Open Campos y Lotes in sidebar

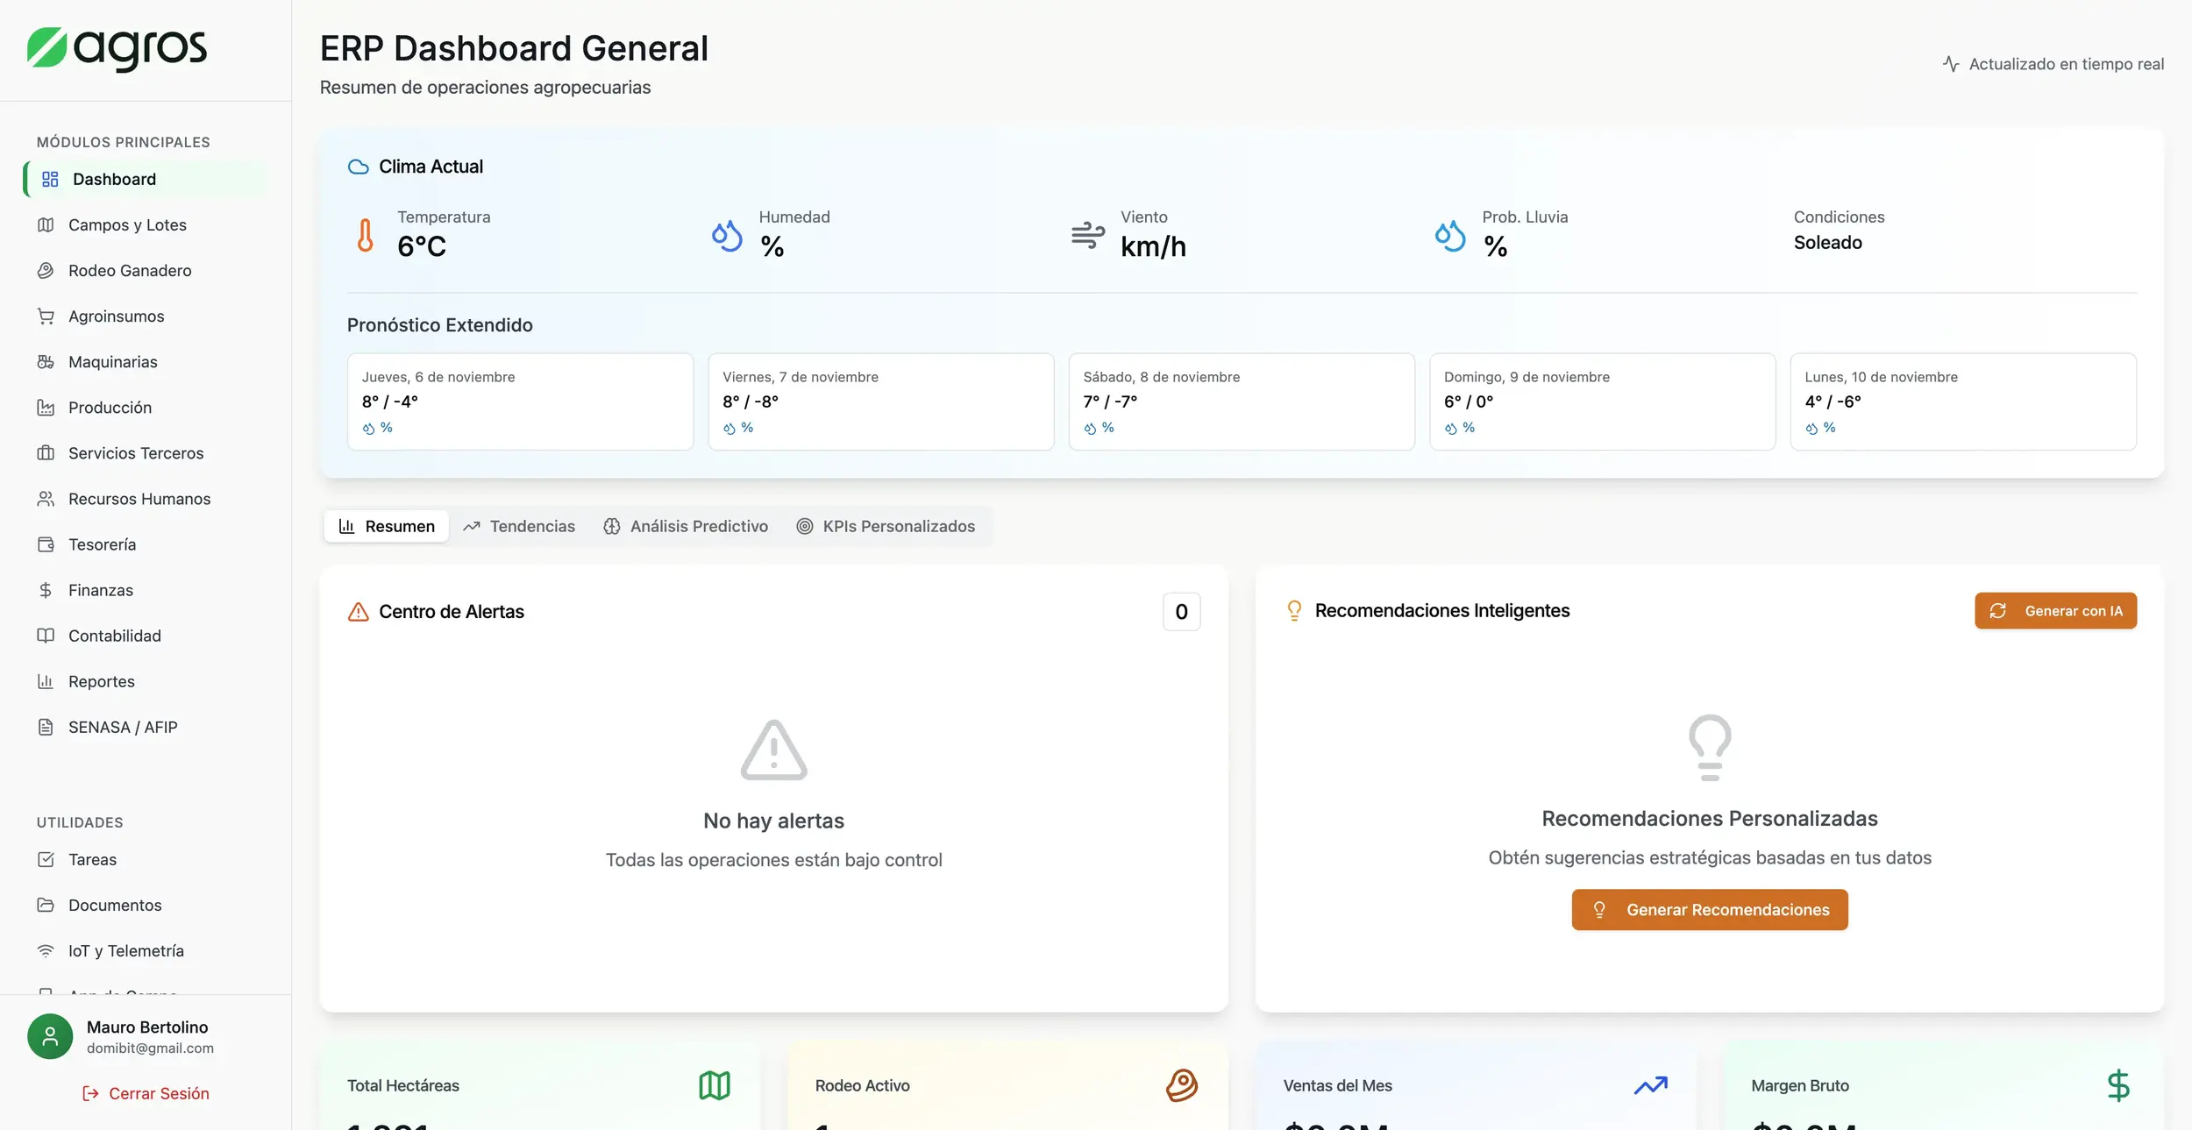click(x=127, y=225)
